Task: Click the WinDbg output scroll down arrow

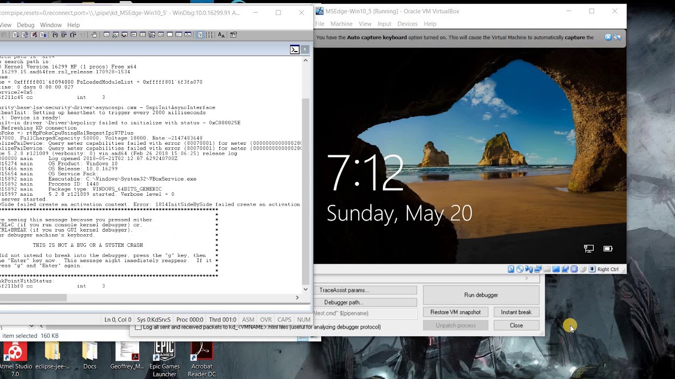Action: 305,289
